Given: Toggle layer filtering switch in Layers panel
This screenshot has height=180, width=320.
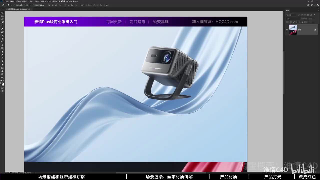Looking at the screenshot, I should pyautogui.click(x=314, y=14).
